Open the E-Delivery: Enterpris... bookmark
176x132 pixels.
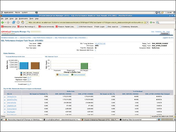[x=130, y=27]
